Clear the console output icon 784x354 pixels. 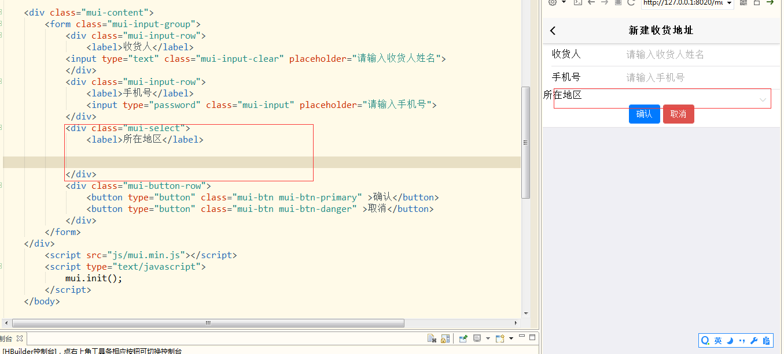[431, 338]
